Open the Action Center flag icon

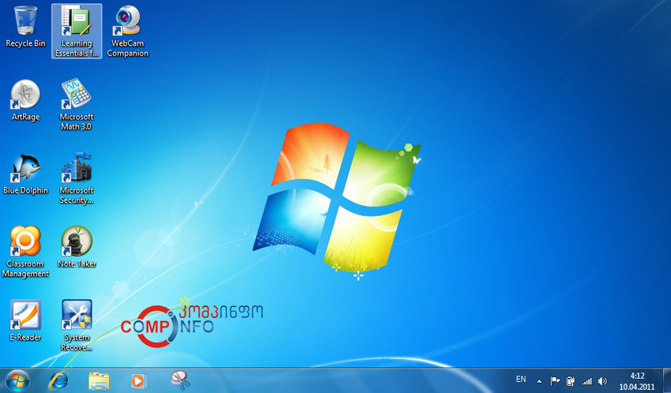pyautogui.click(x=555, y=380)
